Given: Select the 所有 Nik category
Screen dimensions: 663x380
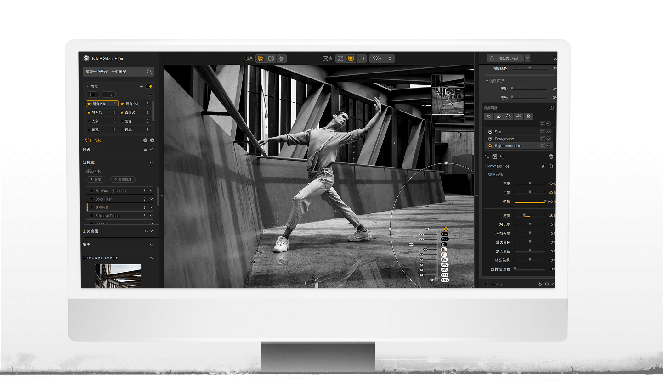Looking at the screenshot, I should [x=102, y=104].
